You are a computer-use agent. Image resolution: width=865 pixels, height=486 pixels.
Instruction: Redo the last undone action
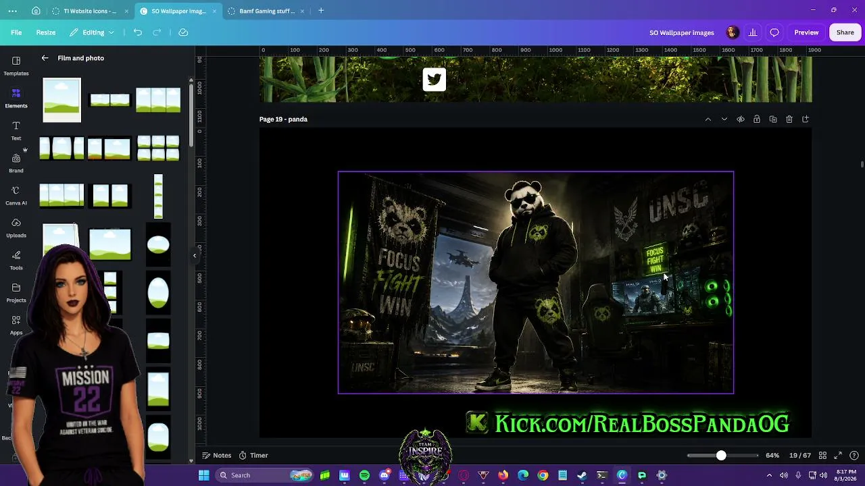coord(157,32)
